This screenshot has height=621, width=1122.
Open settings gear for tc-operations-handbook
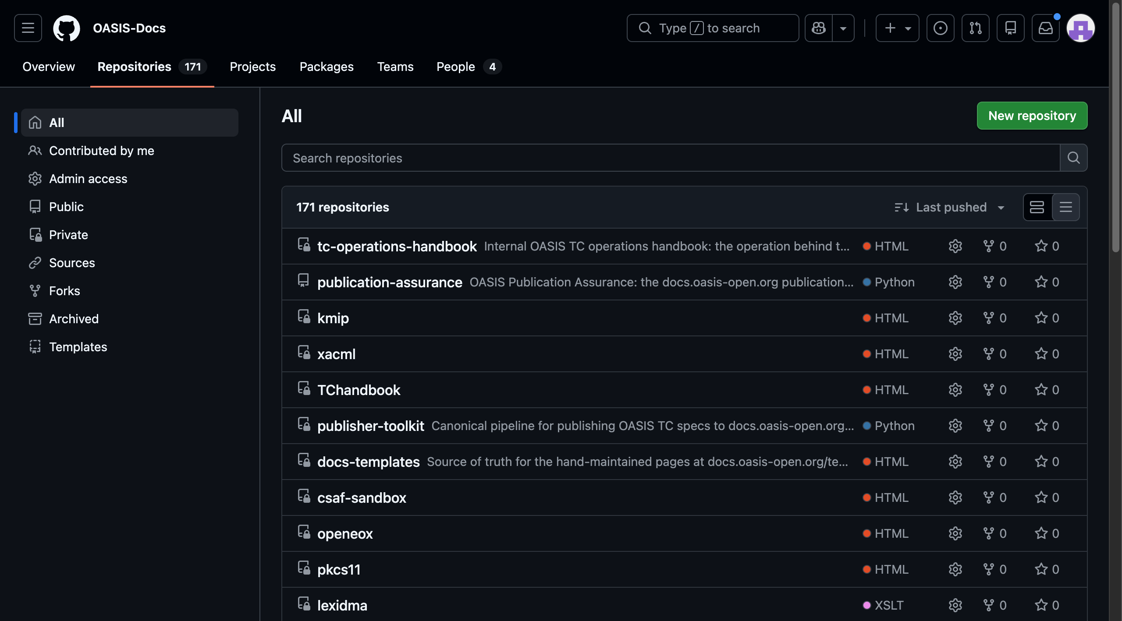[x=955, y=246]
